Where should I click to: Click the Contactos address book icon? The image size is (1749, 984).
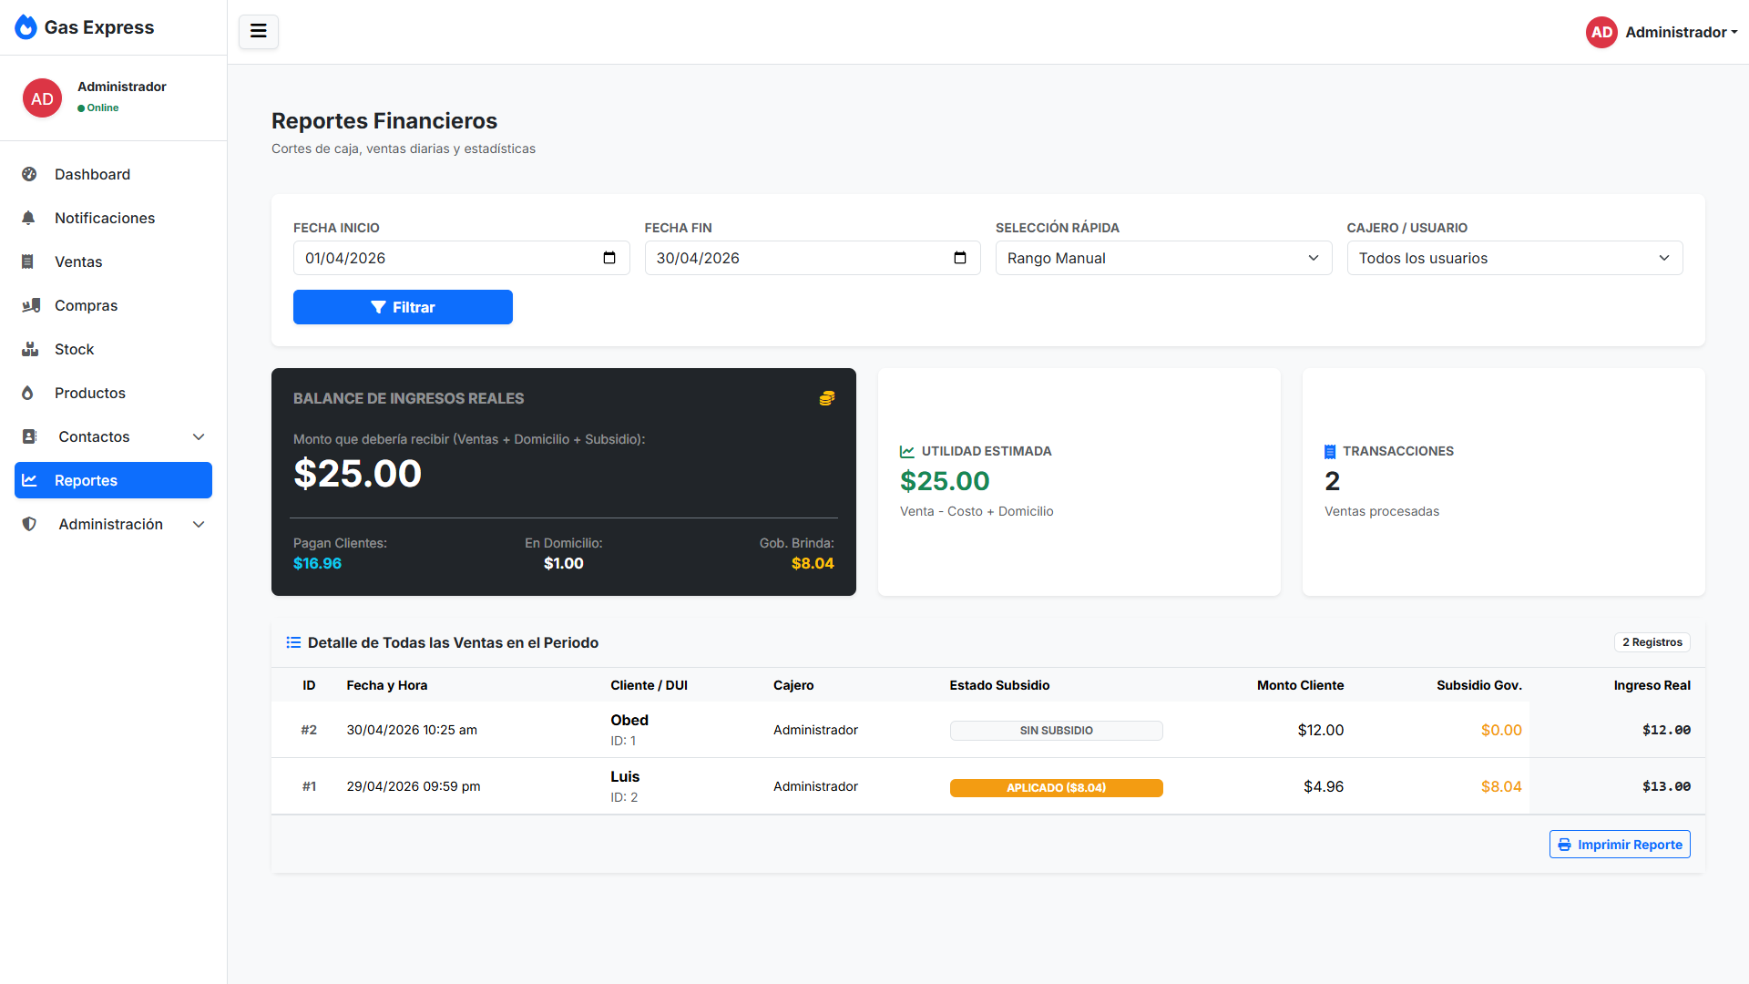click(30, 436)
